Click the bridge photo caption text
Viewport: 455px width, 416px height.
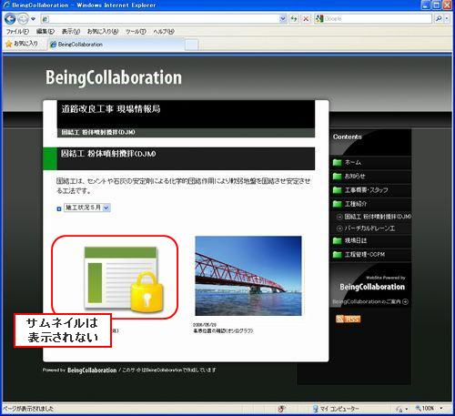pyautogui.click(x=223, y=330)
